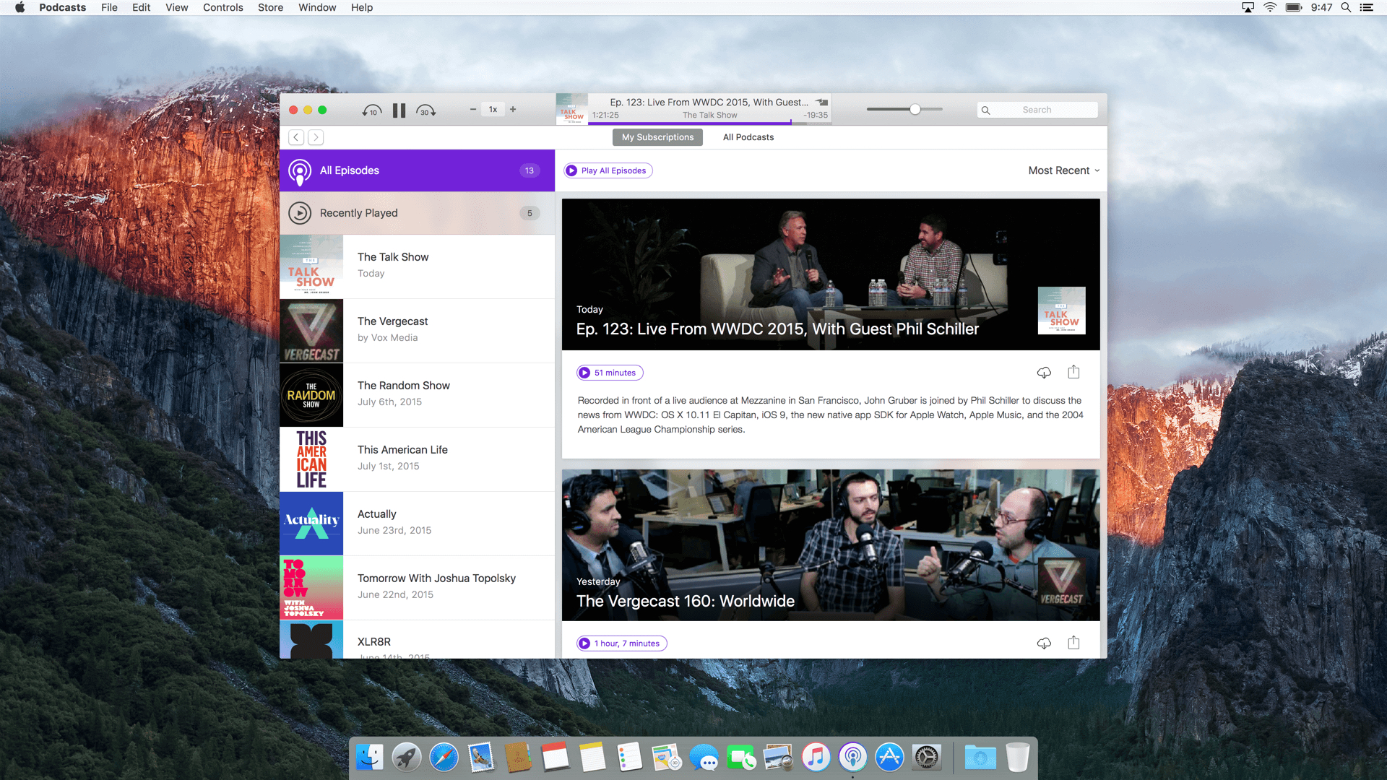Viewport: 1387px width, 780px height.
Task: Download the Ep. 123 episode via cloud icon
Action: [1044, 373]
